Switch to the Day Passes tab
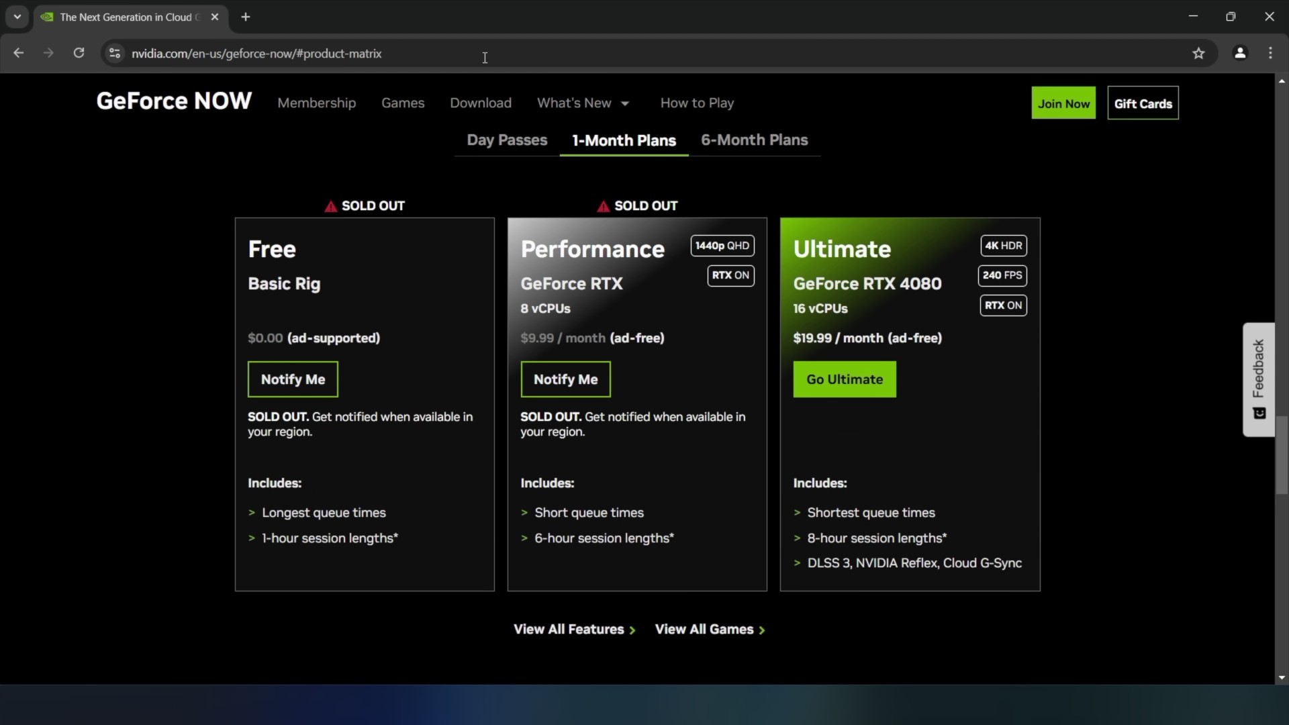 click(507, 140)
